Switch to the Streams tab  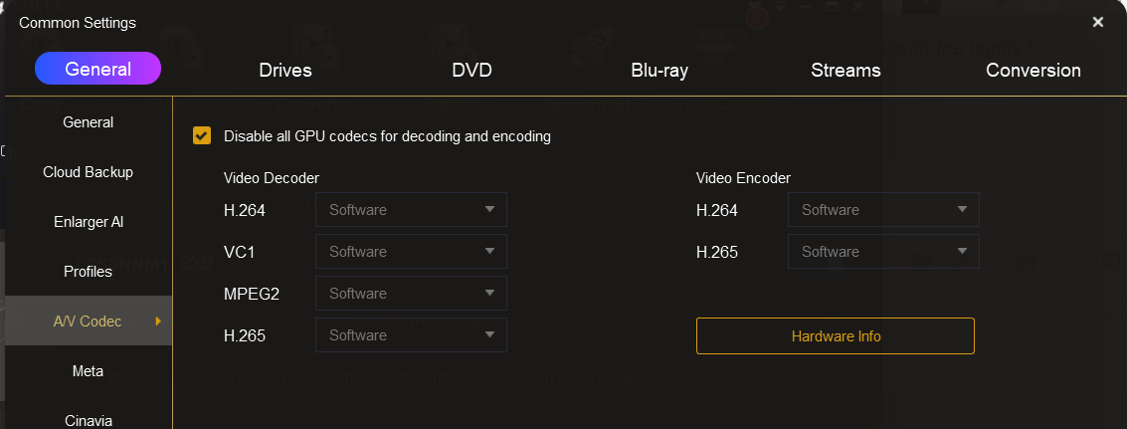[x=845, y=70]
